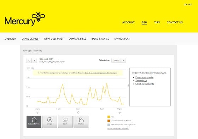Click the Mercury bee logo

tap(25, 19)
